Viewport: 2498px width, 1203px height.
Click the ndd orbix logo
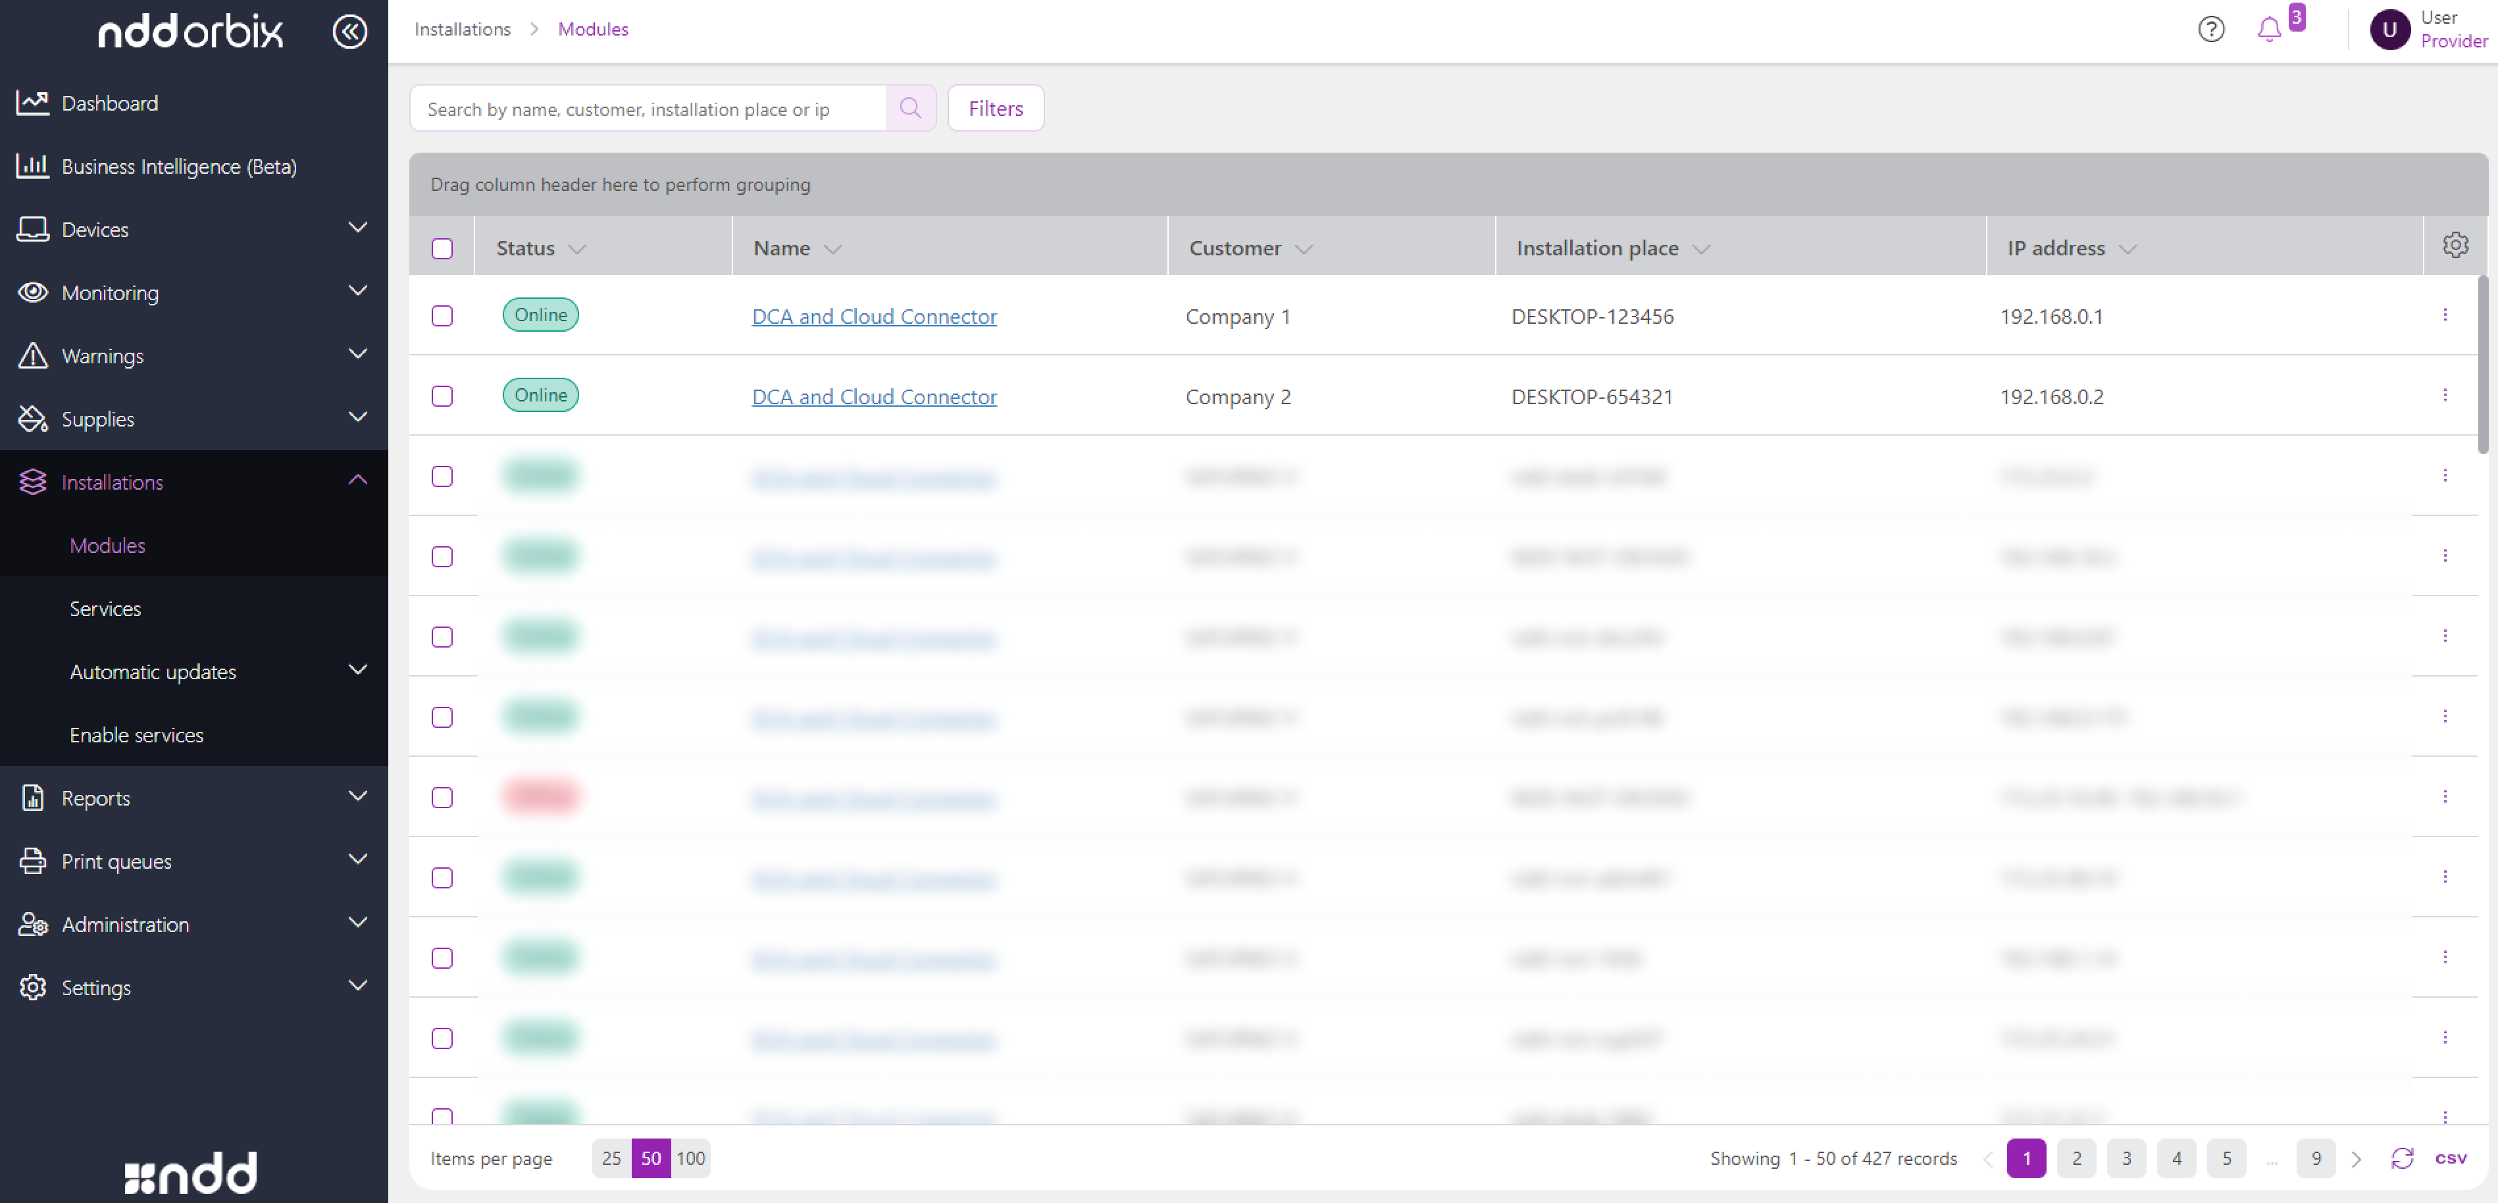coord(191,31)
